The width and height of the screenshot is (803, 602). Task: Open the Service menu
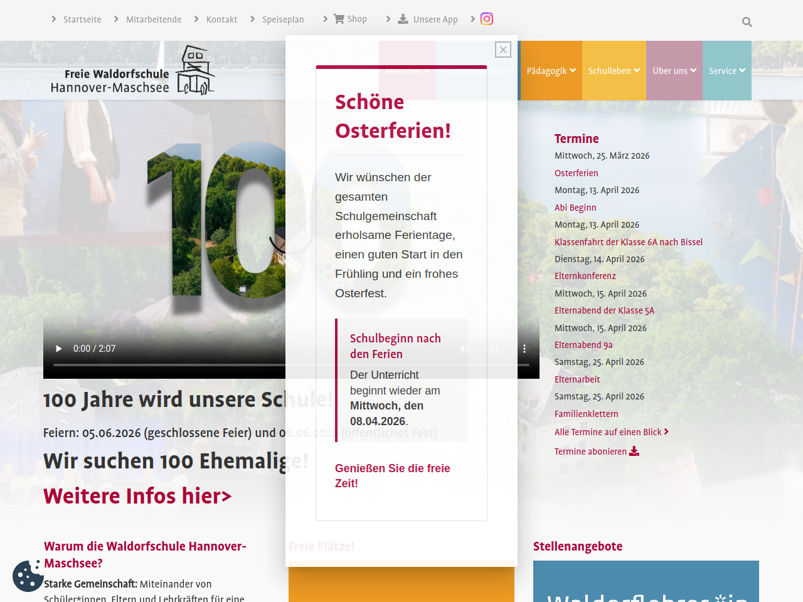(x=726, y=71)
